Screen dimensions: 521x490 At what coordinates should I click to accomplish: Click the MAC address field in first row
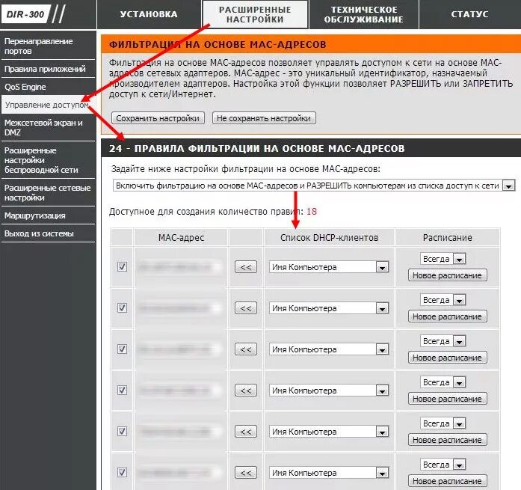tap(179, 267)
